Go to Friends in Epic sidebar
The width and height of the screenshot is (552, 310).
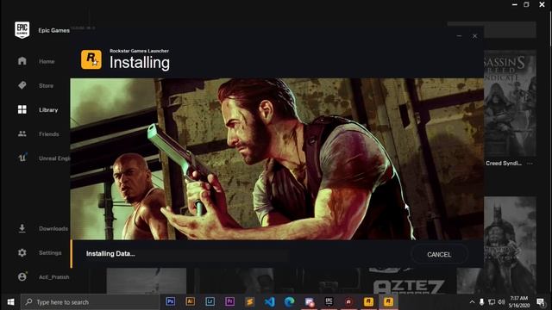tap(49, 134)
